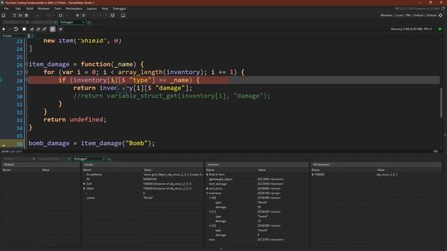Close the bottom Debugger panel tab
Viewport: 447px width, 251px height.
point(104,159)
